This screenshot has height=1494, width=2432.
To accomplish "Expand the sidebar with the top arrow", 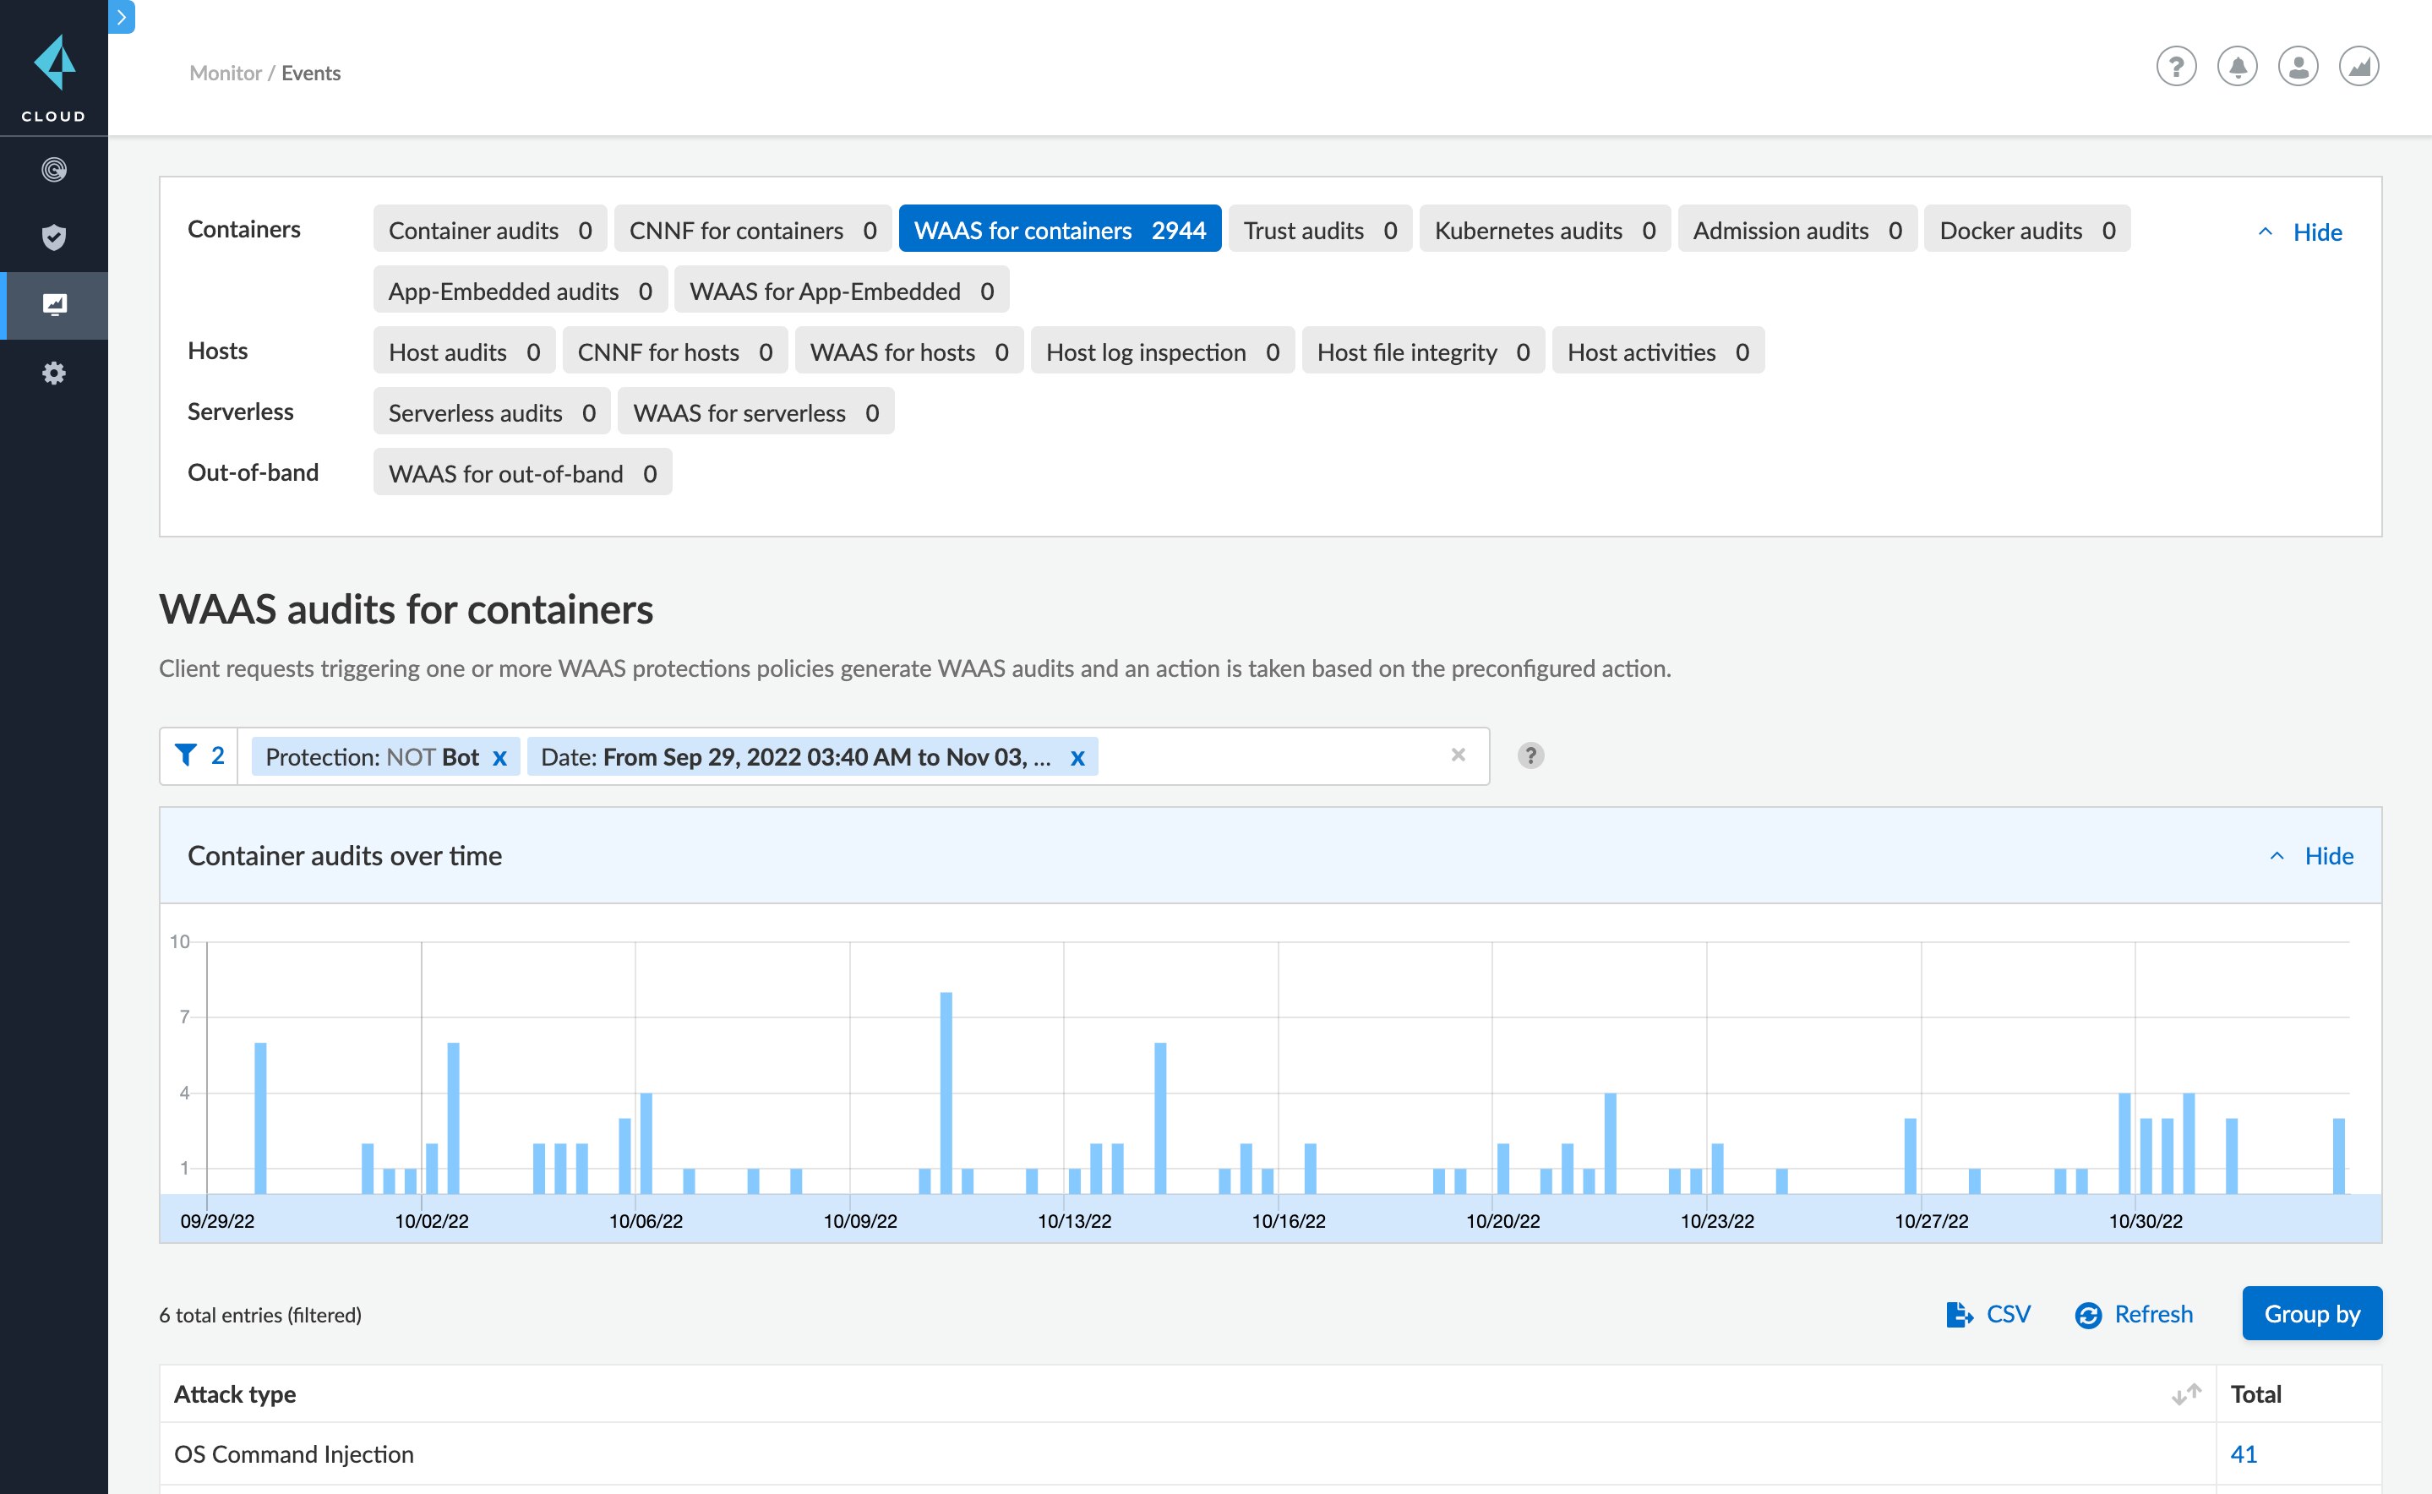I will pyautogui.click(x=121, y=17).
